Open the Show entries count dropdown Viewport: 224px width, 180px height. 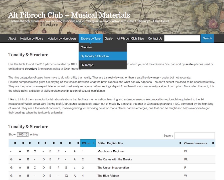tap(23, 135)
